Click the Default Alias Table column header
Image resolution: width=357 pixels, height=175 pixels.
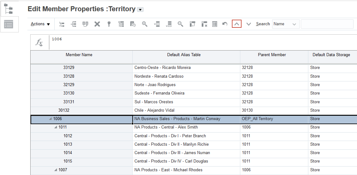184,55
